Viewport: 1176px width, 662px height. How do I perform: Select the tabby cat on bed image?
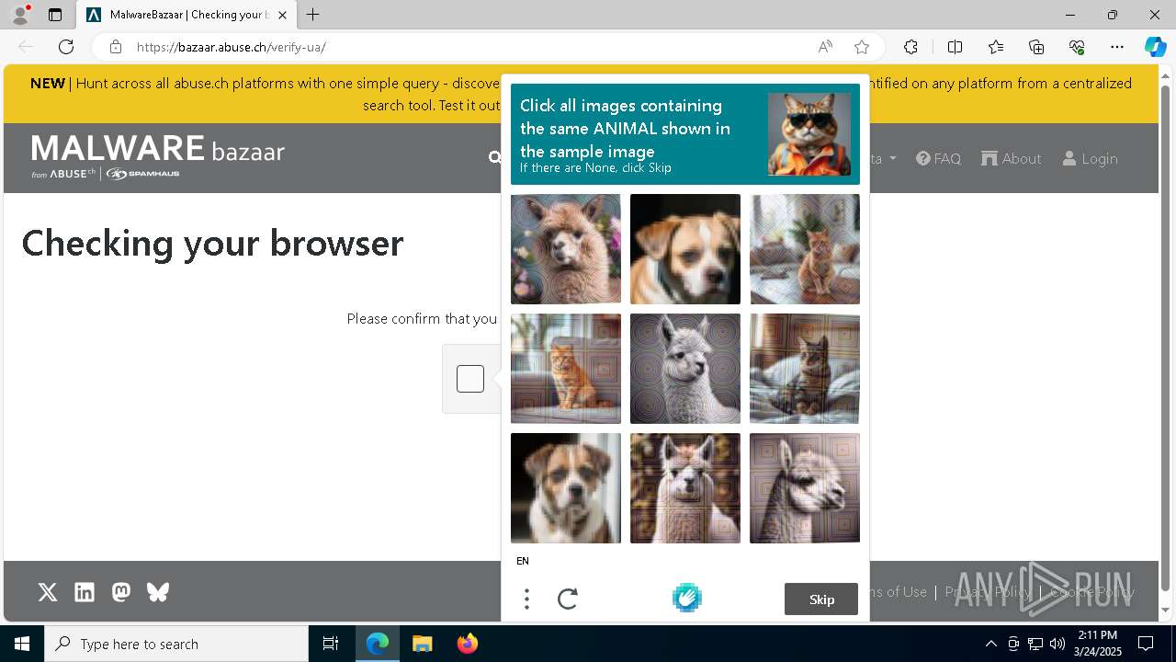[805, 369]
